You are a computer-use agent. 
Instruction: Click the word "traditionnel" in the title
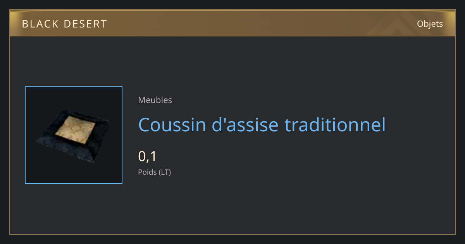pyautogui.click(x=335, y=125)
